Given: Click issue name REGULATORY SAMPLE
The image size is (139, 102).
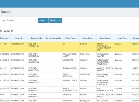Looking at the screenshot, I should [103, 55].
